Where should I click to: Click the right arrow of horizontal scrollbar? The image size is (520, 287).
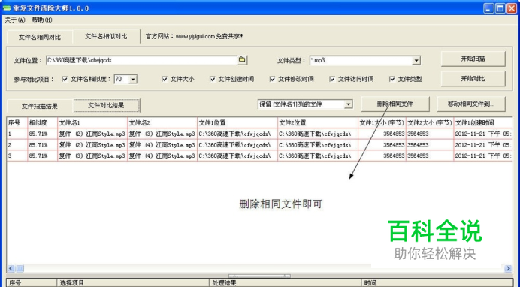tap(508, 268)
